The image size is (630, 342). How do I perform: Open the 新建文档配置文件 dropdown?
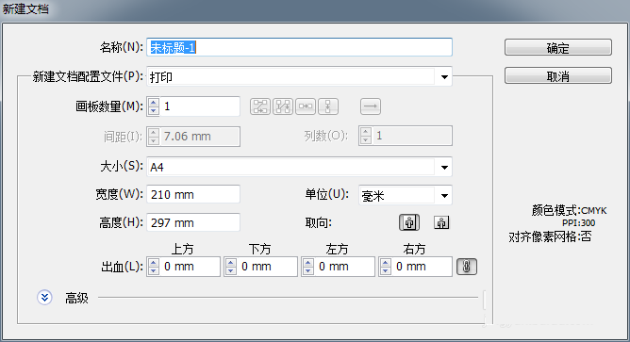click(x=444, y=76)
